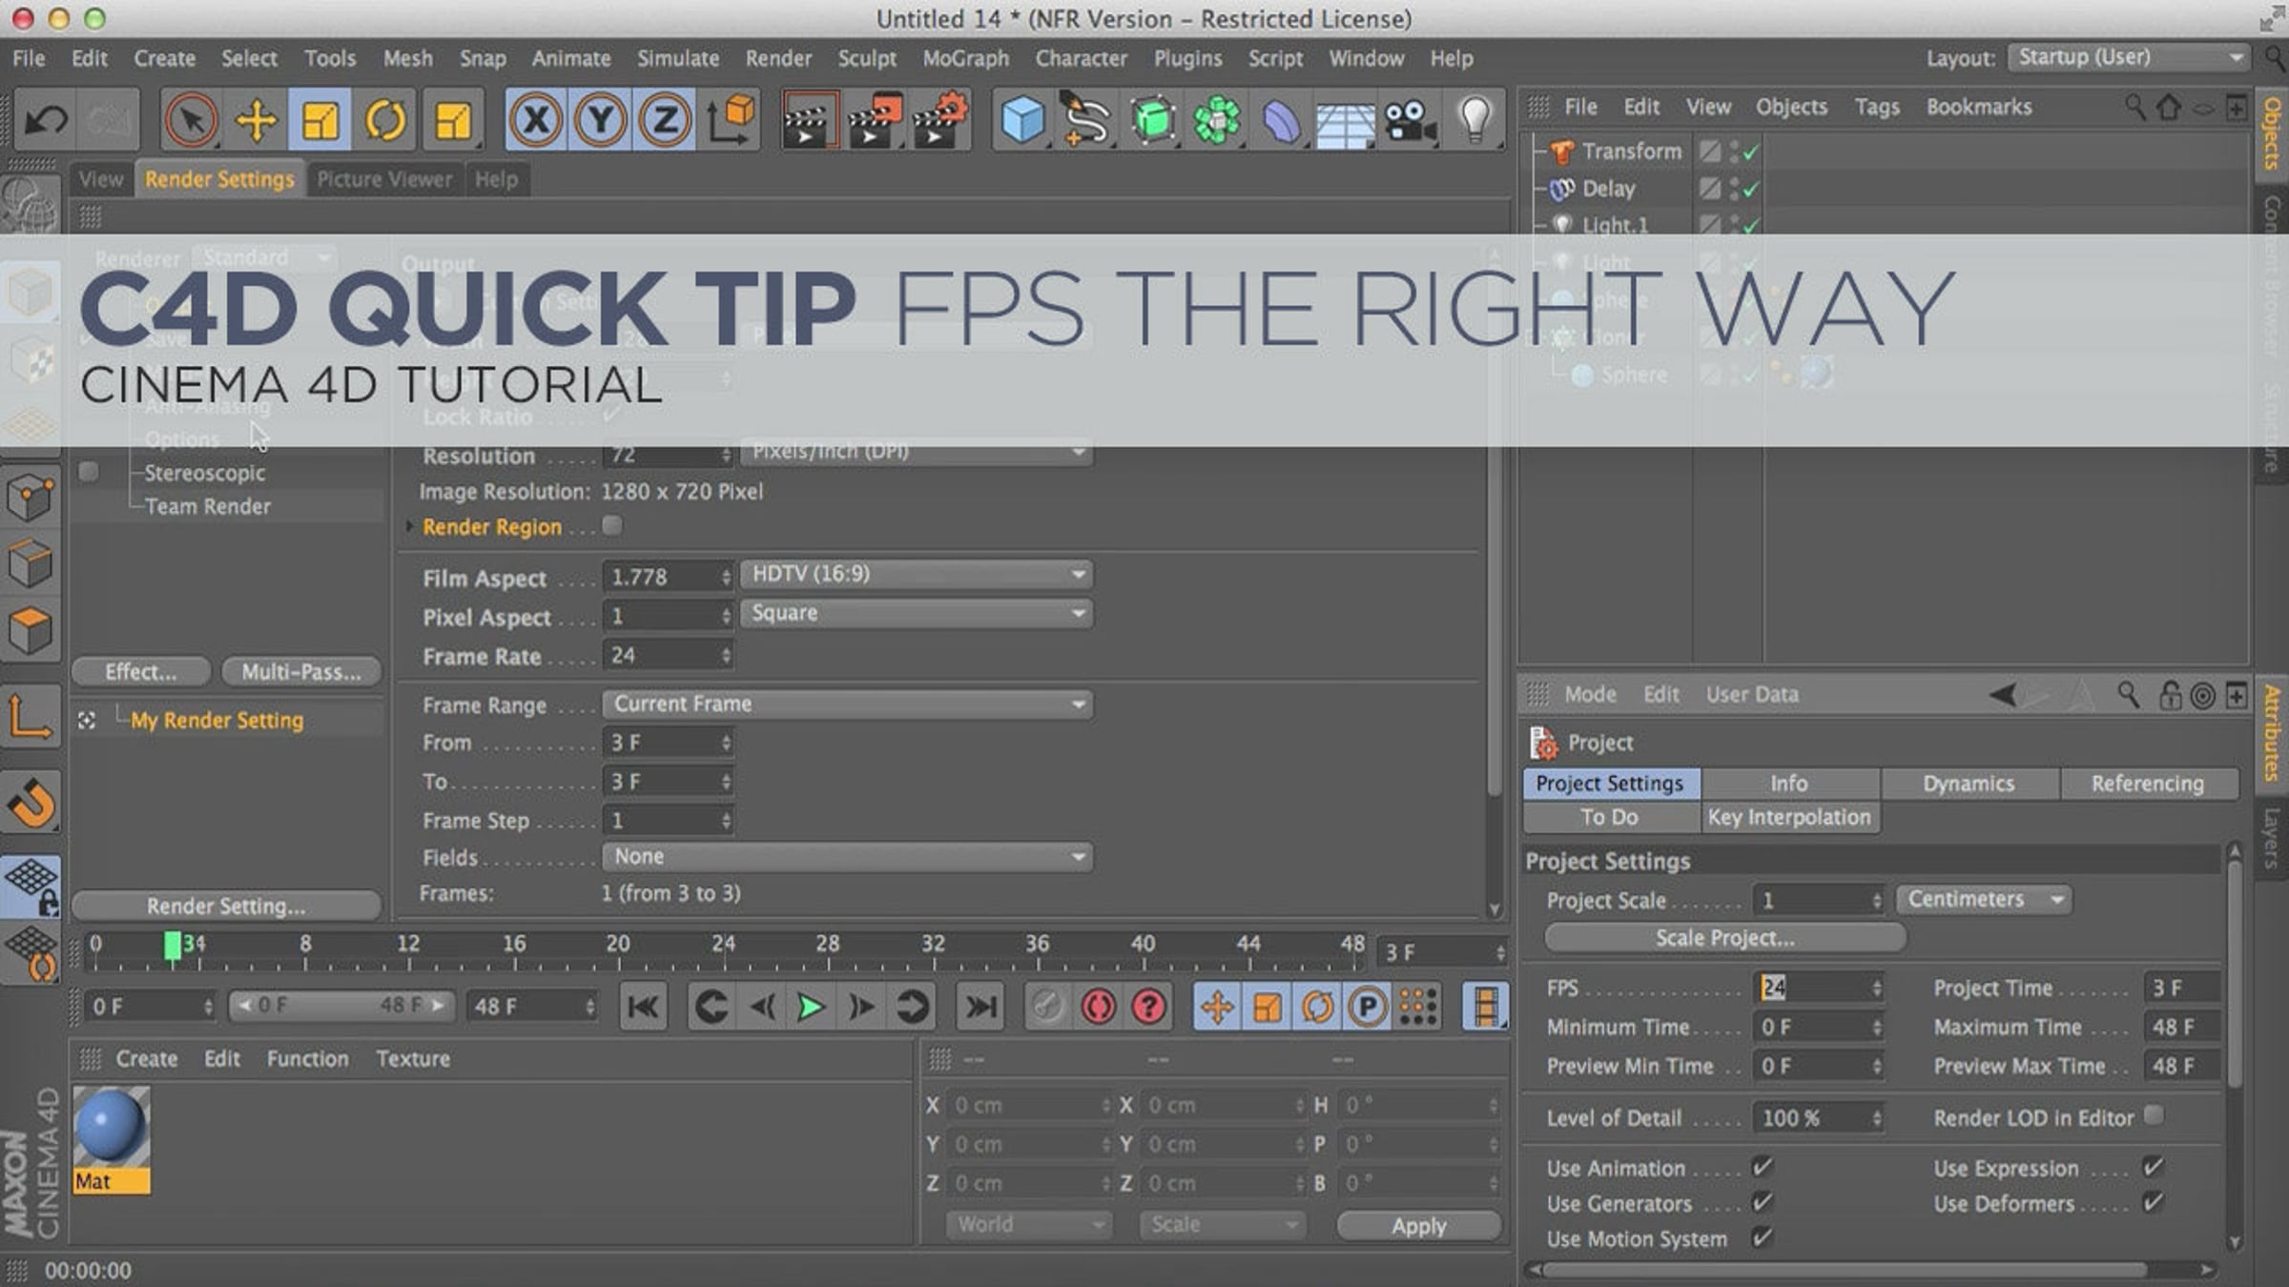Open the Simulate menu

pos(678,58)
